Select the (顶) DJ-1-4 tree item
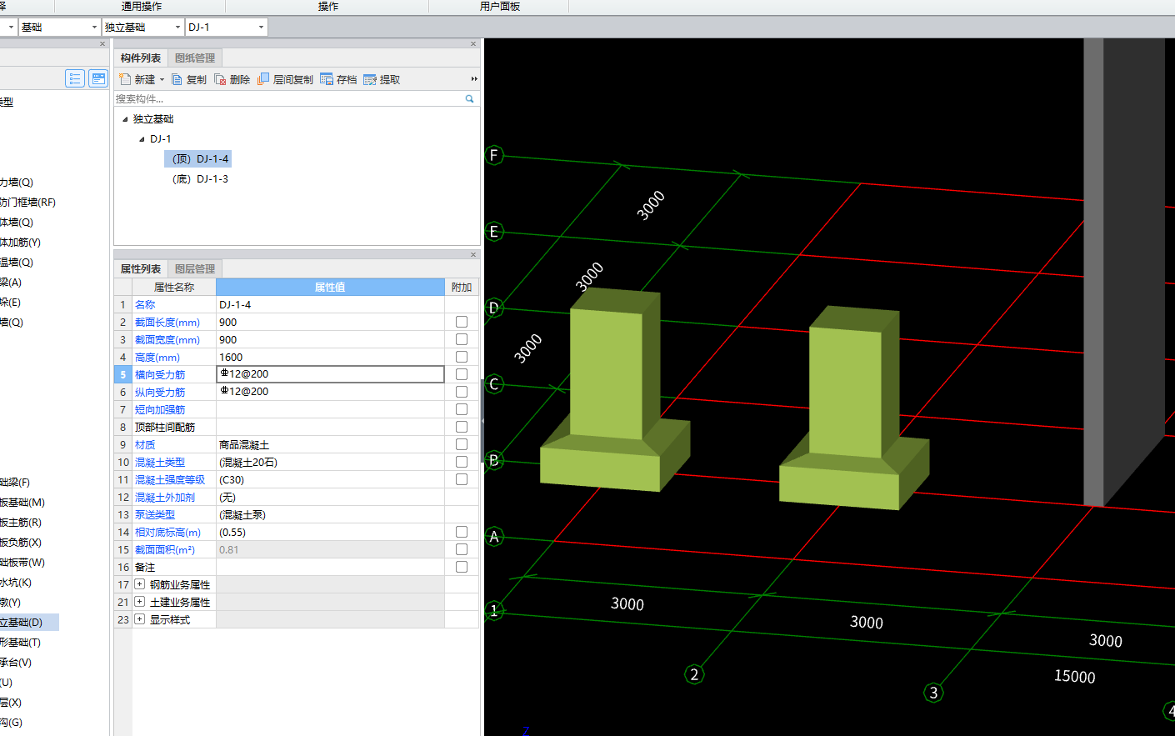1175x736 pixels. [x=198, y=159]
